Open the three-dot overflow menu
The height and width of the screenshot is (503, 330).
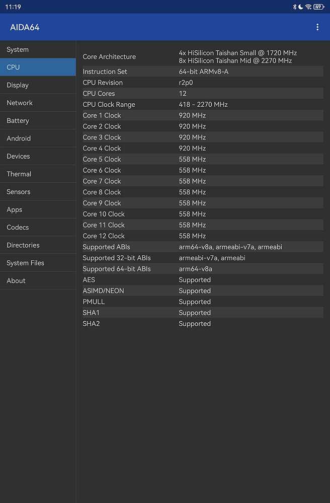[x=317, y=27]
